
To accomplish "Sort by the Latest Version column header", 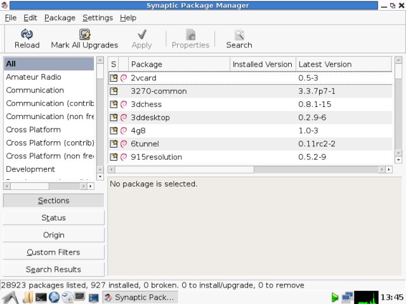I will tap(344, 65).
